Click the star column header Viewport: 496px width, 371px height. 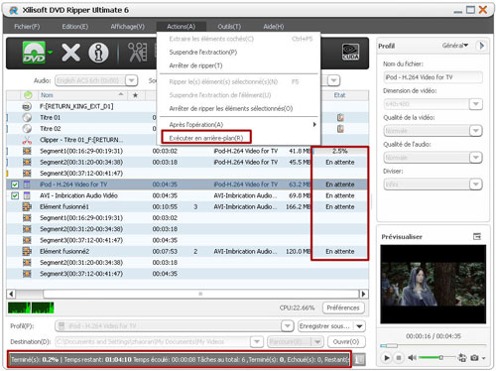[135, 95]
